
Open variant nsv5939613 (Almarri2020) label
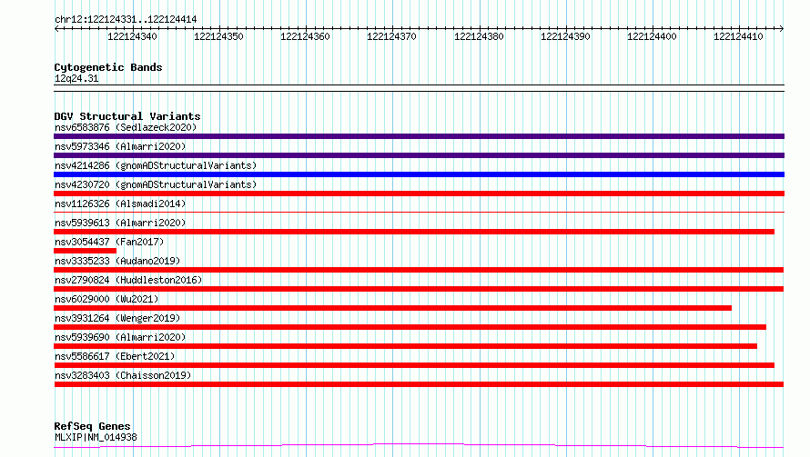pos(120,223)
